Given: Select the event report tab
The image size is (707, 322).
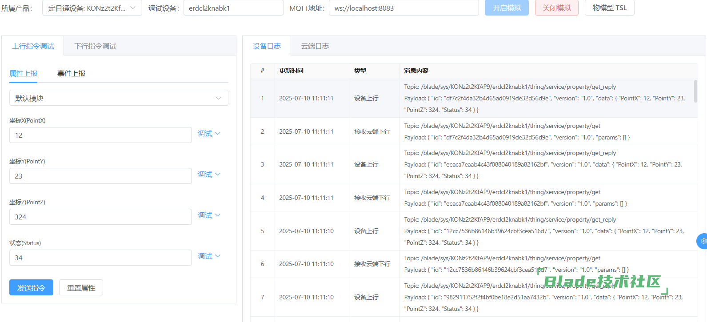Looking at the screenshot, I should 71,74.
